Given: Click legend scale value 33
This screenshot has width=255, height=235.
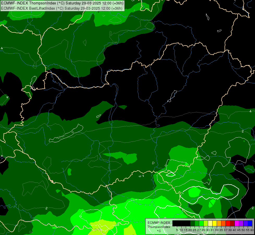Looking at the screenshot, I should pos(217,230).
